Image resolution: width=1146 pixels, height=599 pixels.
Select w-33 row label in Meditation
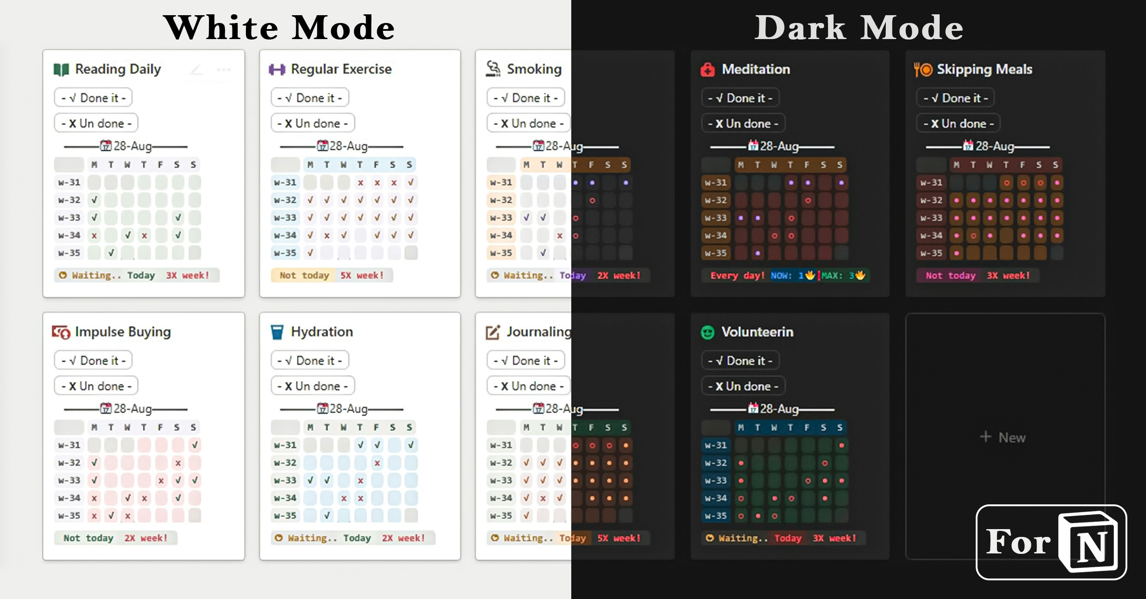716,218
